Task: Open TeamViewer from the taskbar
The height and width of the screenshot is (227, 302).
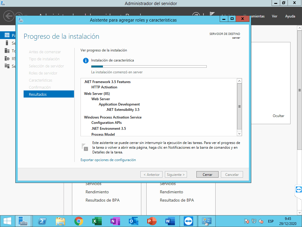Action: [188, 221]
